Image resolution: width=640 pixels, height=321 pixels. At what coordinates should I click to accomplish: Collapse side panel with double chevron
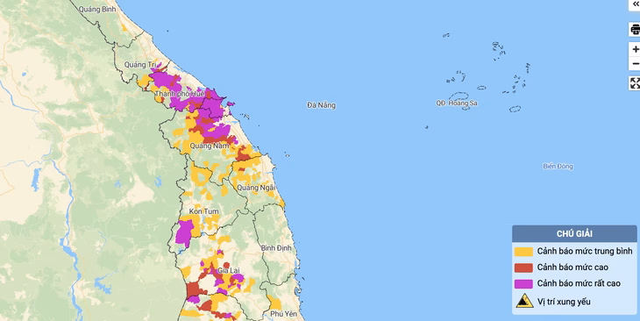pyautogui.click(x=635, y=4)
